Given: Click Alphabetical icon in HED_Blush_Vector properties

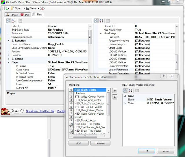Looking at the screenshot, I should tap(130, 91).
